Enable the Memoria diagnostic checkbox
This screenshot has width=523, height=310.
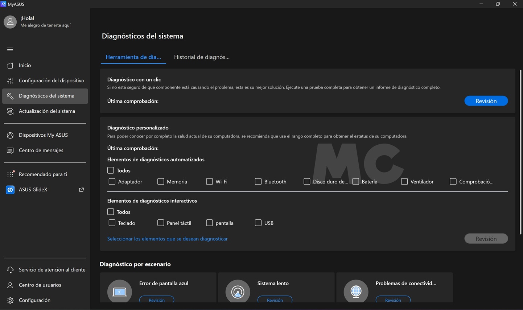161,182
